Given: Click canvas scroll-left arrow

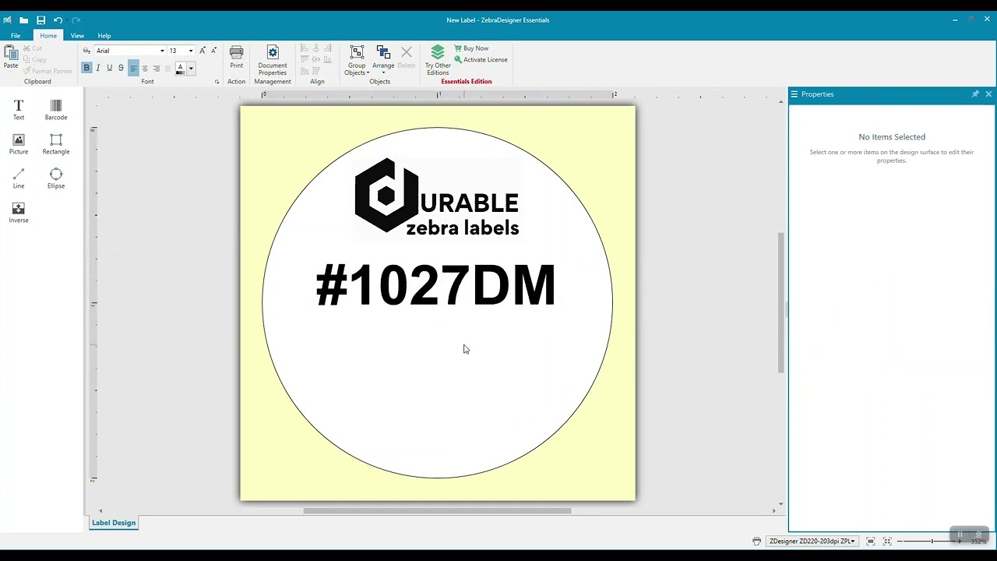Looking at the screenshot, I should point(100,511).
